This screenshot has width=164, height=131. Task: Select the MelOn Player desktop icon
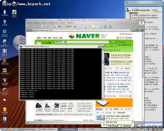point(14,14)
